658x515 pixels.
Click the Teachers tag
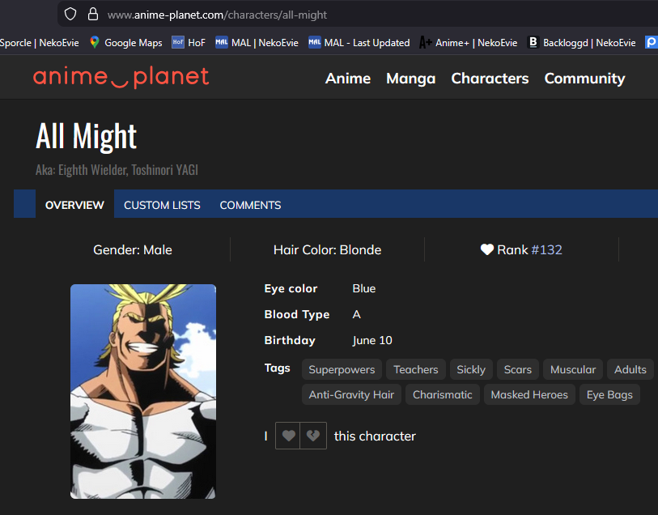coord(416,369)
